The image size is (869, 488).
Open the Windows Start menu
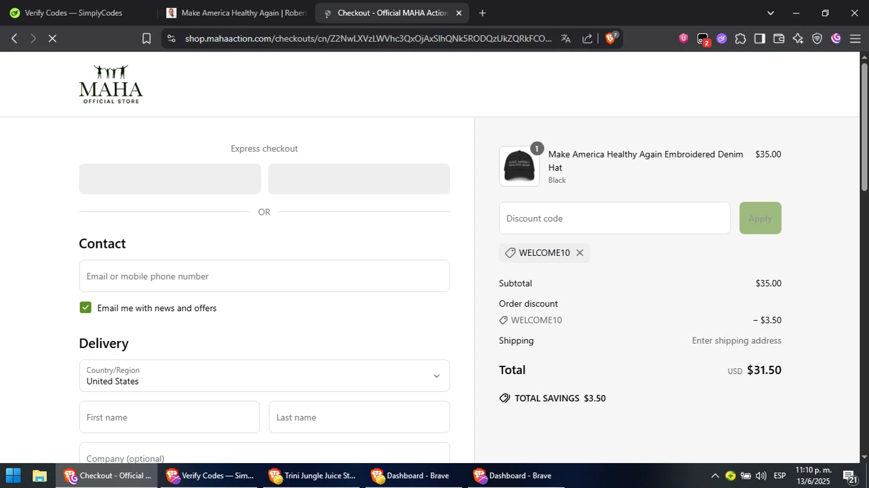click(x=13, y=476)
